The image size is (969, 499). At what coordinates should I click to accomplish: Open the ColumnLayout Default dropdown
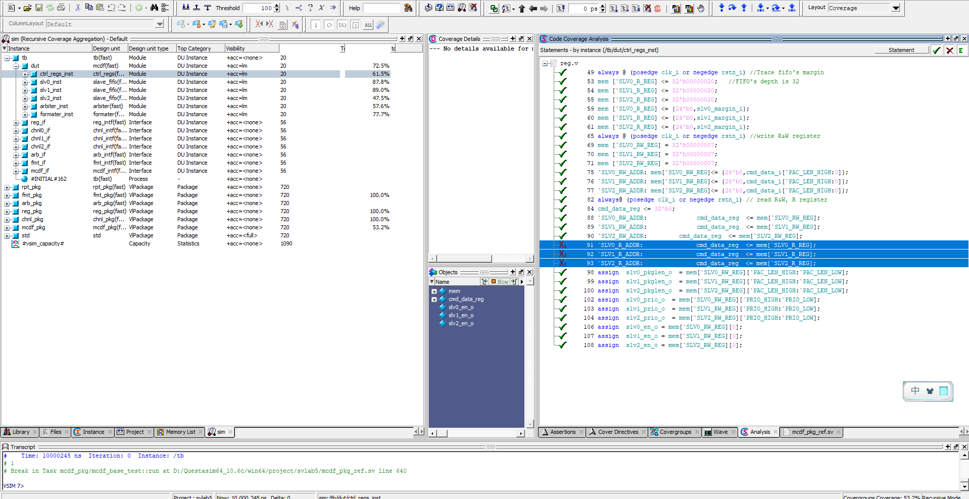[160, 24]
